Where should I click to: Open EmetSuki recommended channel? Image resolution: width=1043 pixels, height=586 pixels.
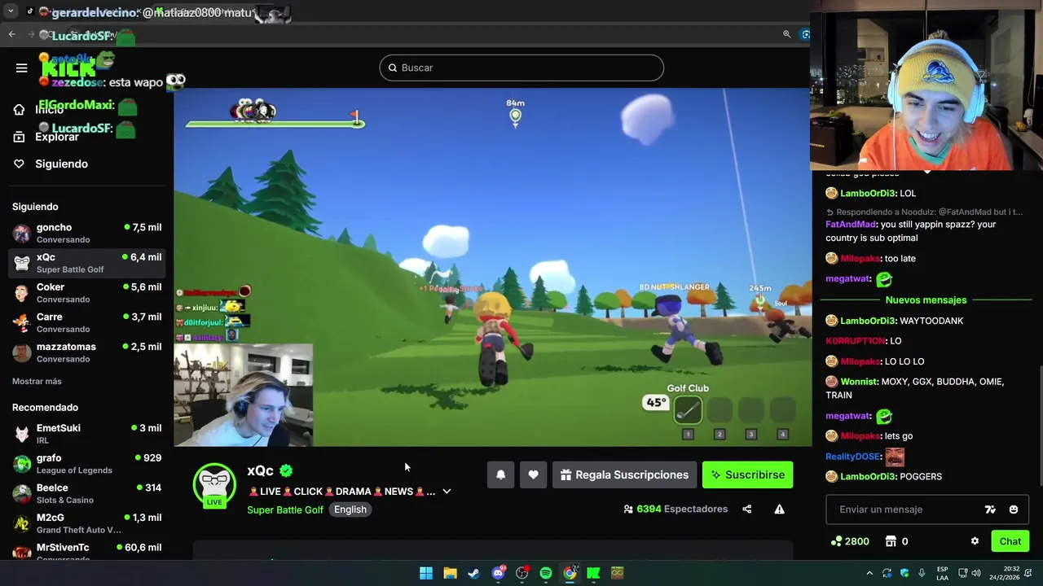(86, 434)
